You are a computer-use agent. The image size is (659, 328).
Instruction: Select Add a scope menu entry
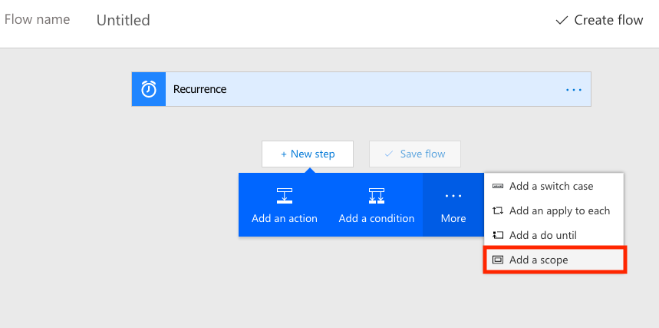539,260
